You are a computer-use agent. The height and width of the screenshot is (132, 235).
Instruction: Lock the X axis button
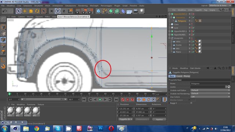(51, 11)
